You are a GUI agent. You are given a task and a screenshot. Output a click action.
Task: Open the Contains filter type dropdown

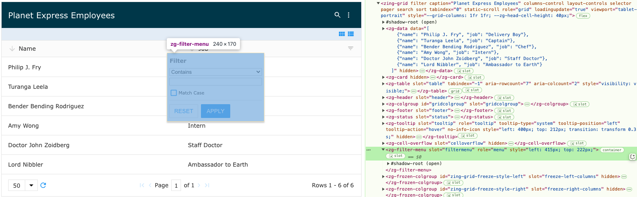[x=216, y=72]
